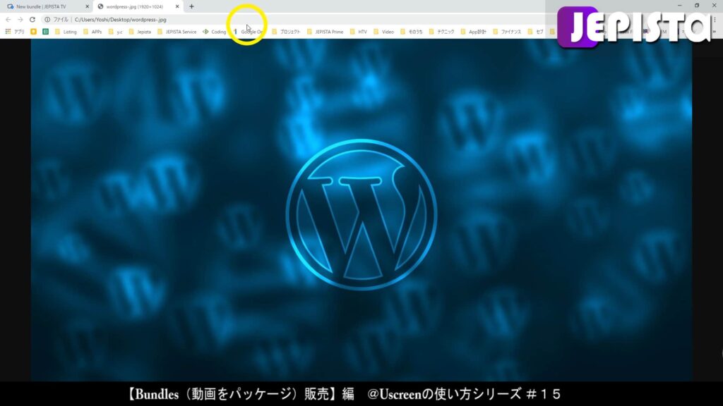Image resolution: width=723 pixels, height=406 pixels.
Task: Open the JEPISTA Service bookmark folder
Action: [x=177, y=32]
